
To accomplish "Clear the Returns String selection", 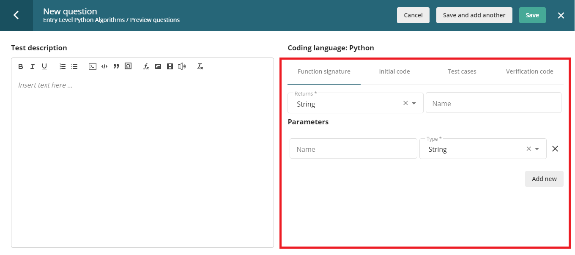I will [405, 103].
